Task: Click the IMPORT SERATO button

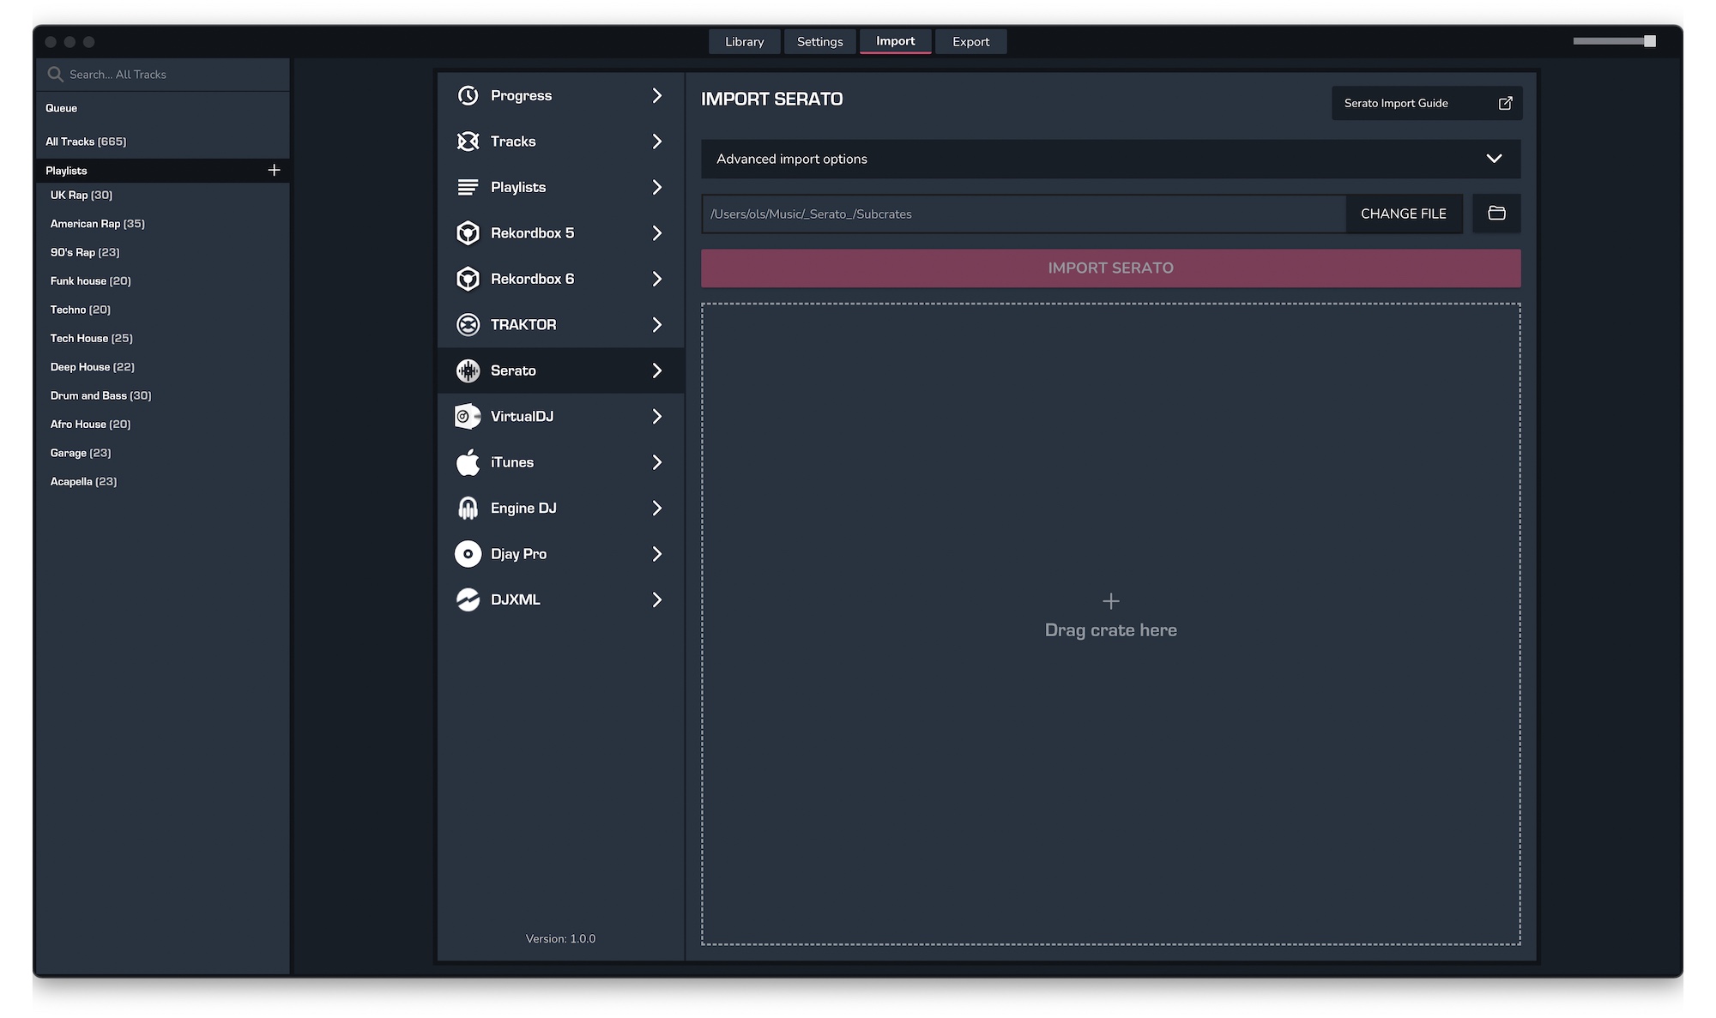Action: pyautogui.click(x=1110, y=268)
